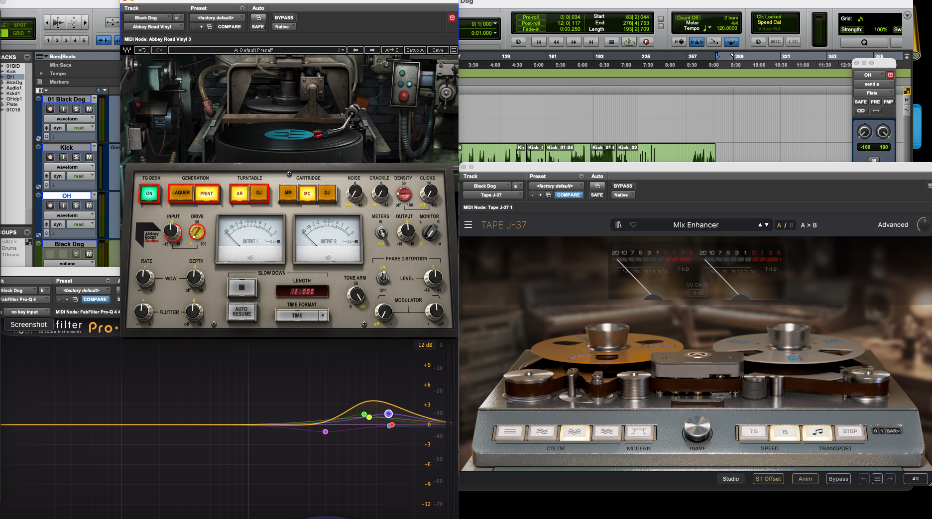The image size is (932, 519).
Task: Open TIME format dropdown on Vinyl plugin
Action: pyautogui.click(x=302, y=315)
